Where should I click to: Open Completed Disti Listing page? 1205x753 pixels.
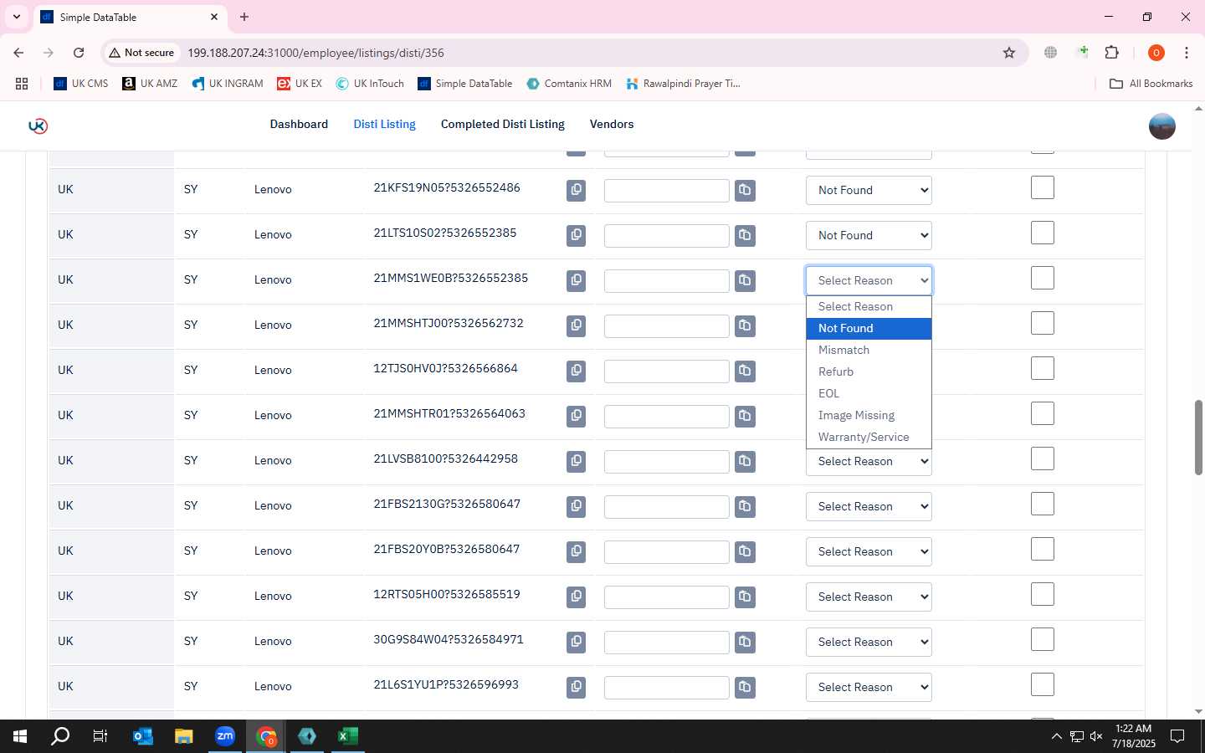503,124
